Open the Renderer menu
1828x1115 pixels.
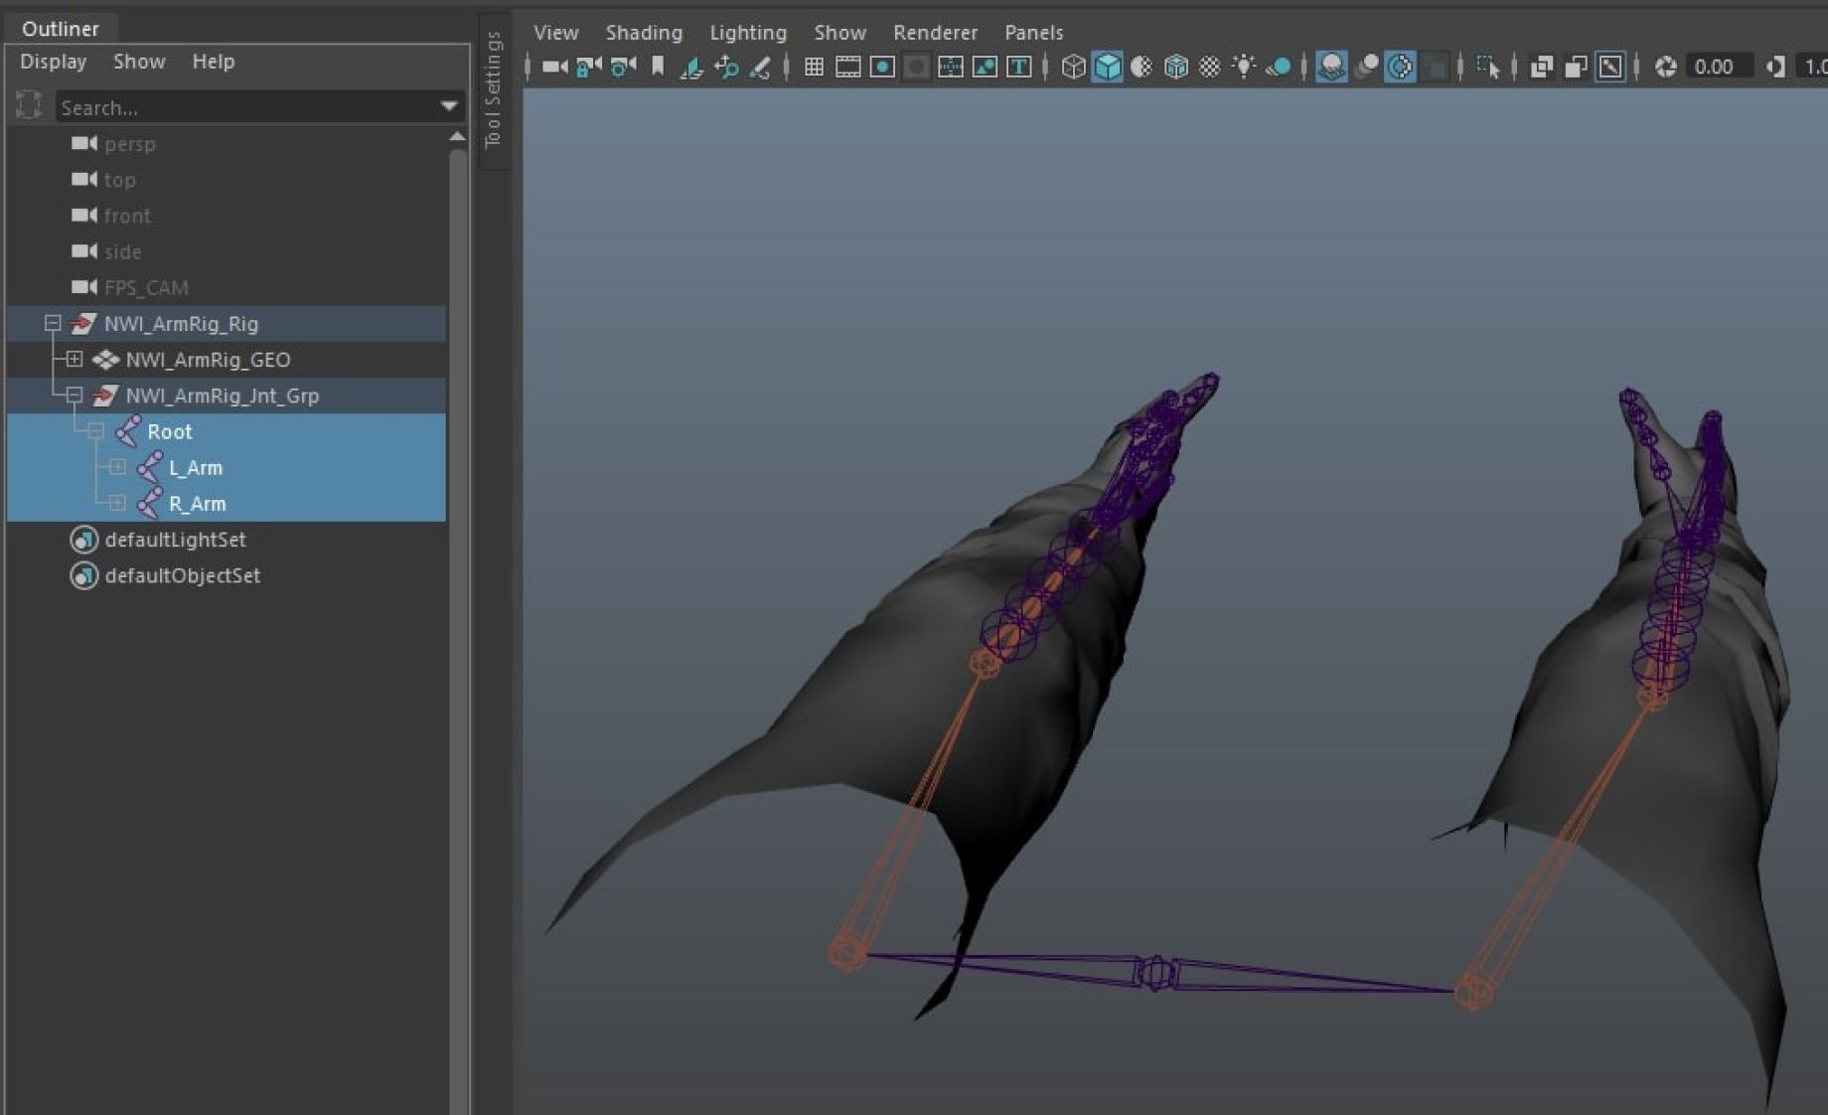(935, 33)
